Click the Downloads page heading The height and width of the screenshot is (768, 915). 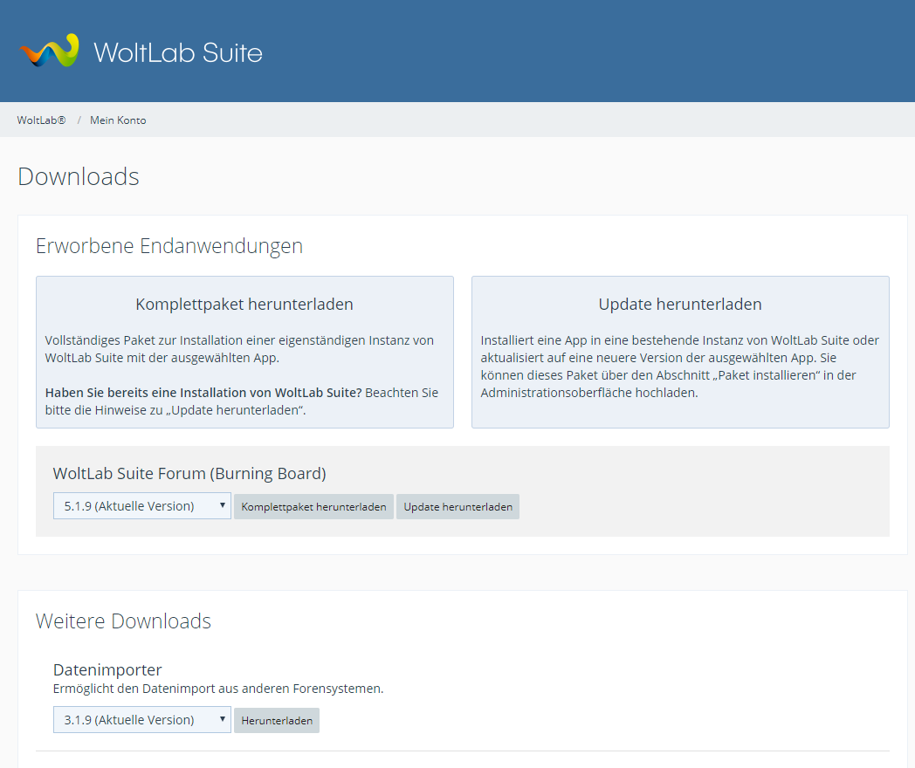point(79,176)
